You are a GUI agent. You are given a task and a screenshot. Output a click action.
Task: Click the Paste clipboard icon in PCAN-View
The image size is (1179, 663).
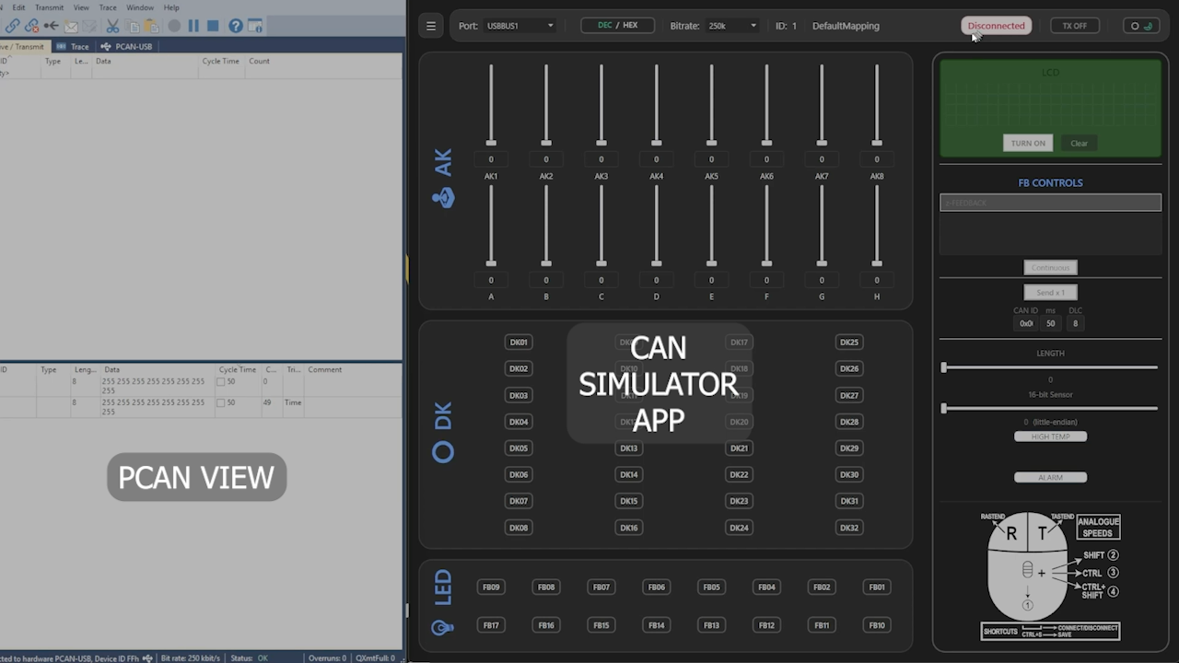[x=152, y=26]
